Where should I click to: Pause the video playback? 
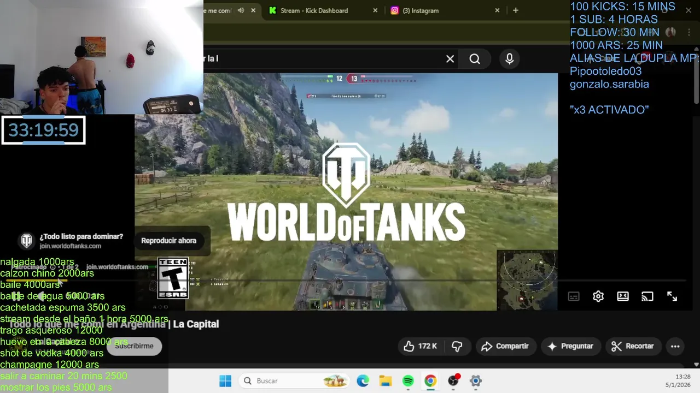17,296
